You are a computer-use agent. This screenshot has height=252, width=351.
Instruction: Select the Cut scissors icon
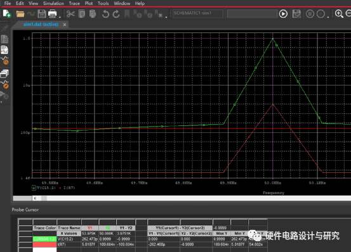pos(70,14)
